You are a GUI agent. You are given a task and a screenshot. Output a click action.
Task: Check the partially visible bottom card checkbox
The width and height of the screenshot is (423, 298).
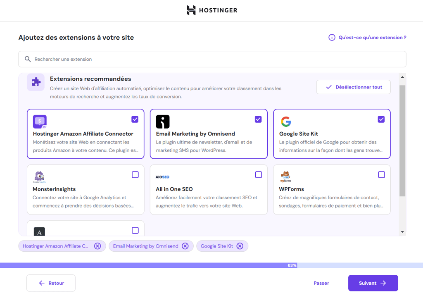(x=135, y=230)
